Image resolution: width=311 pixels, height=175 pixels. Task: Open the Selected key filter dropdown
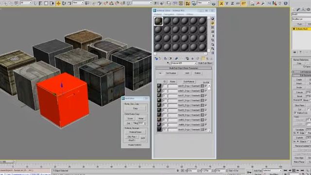tap(272, 171)
